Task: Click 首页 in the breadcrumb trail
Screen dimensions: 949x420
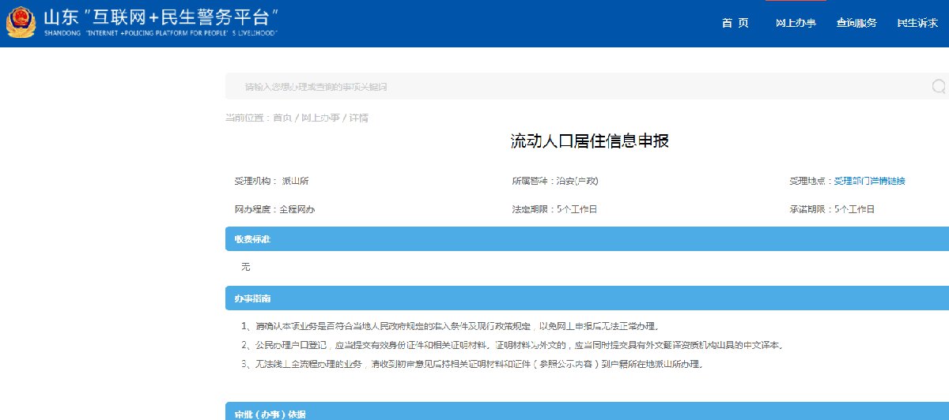Action: (x=282, y=118)
